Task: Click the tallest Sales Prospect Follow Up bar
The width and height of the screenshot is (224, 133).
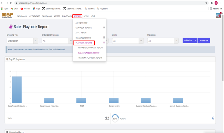Action: (x=17, y=90)
